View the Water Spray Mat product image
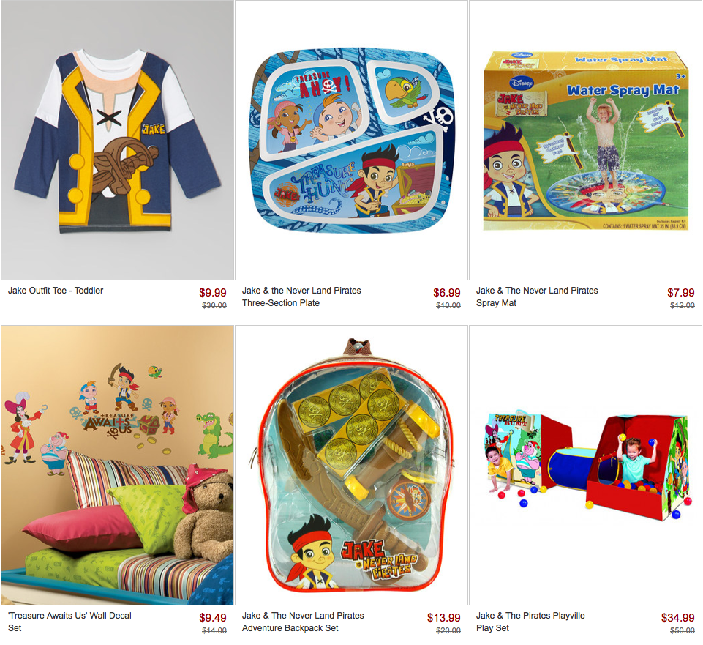Screen dimensions: 703x645 (585, 140)
